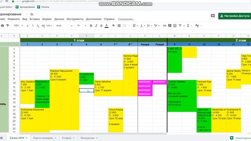Click the Настройки Доступа share button

(x=235, y=16)
